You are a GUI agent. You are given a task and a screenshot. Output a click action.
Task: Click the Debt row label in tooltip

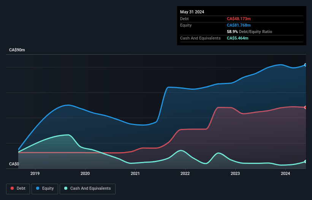184,19
